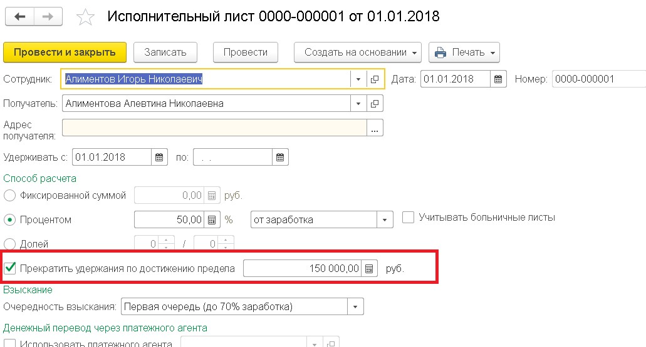Screen dimensions: 646x347
Task: Select Фиксированной суммой calculation method
Action: 9,195
